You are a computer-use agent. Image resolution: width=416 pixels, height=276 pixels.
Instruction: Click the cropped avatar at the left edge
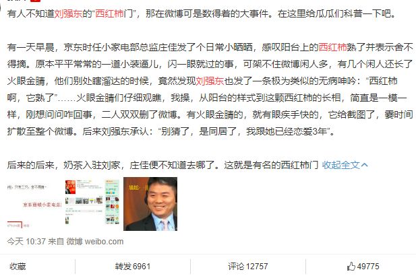pos(1,5)
